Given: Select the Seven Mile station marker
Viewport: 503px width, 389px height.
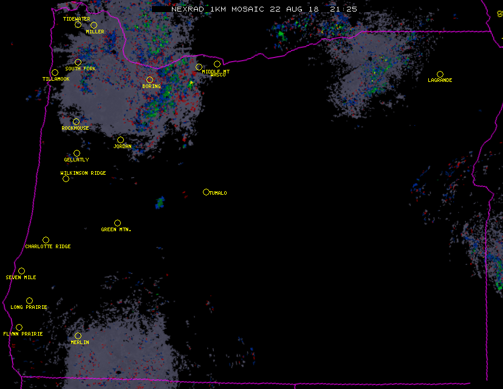Looking at the screenshot, I should [x=21, y=271].
